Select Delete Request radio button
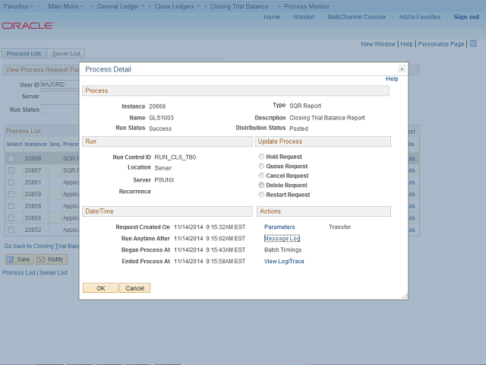This screenshot has width=486, height=365. coord(262,185)
